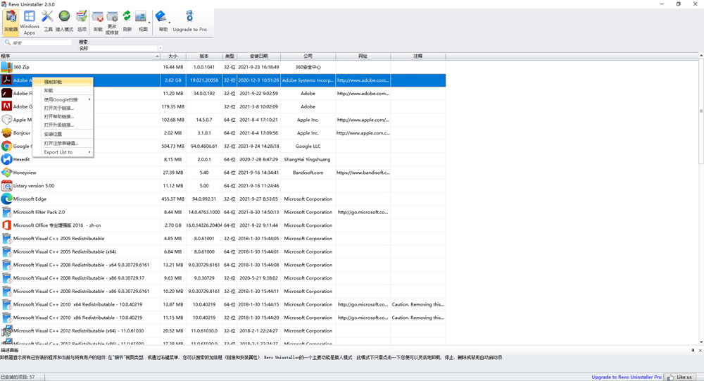This screenshot has width=704, height=381.
Task: Select the 360 Zip program icon
Action: (x=6, y=67)
